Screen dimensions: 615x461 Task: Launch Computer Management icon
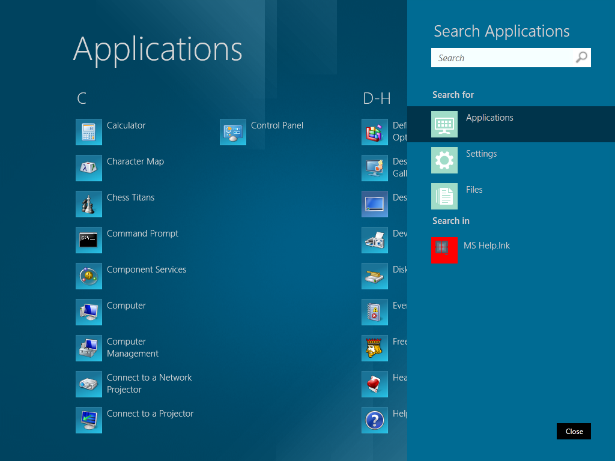(x=89, y=349)
